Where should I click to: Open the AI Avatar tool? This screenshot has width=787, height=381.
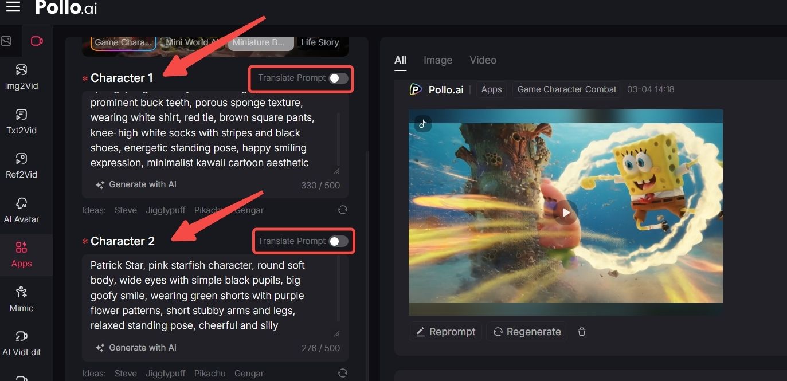(x=21, y=211)
